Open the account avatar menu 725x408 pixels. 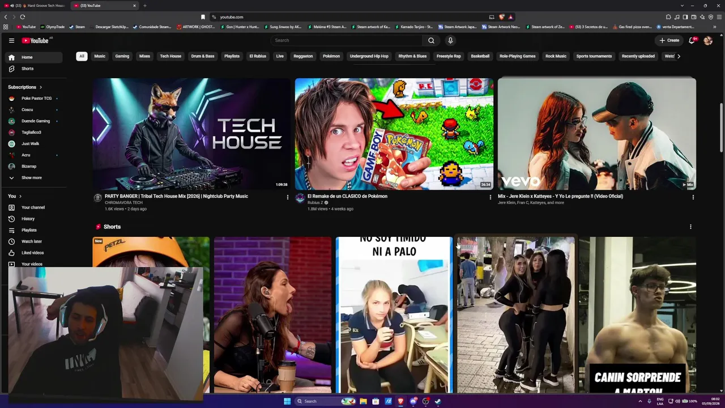(x=708, y=40)
